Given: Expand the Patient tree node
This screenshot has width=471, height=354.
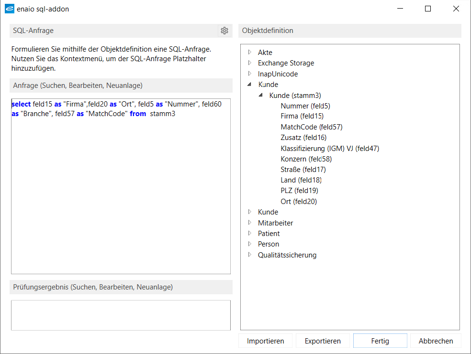Looking at the screenshot, I should 249,233.
